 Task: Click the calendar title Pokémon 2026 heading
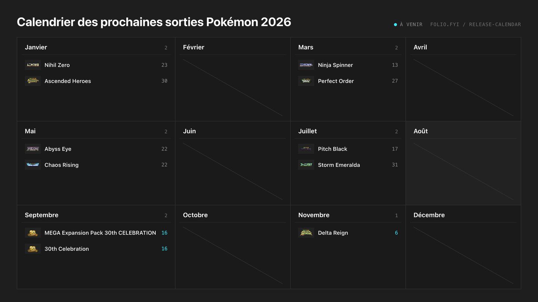coord(154,22)
